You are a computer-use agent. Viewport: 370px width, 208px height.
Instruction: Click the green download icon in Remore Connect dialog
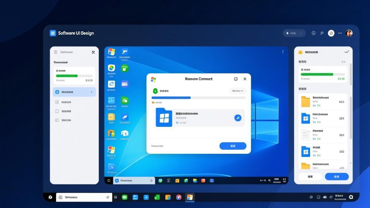pyautogui.click(x=155, y=91)
